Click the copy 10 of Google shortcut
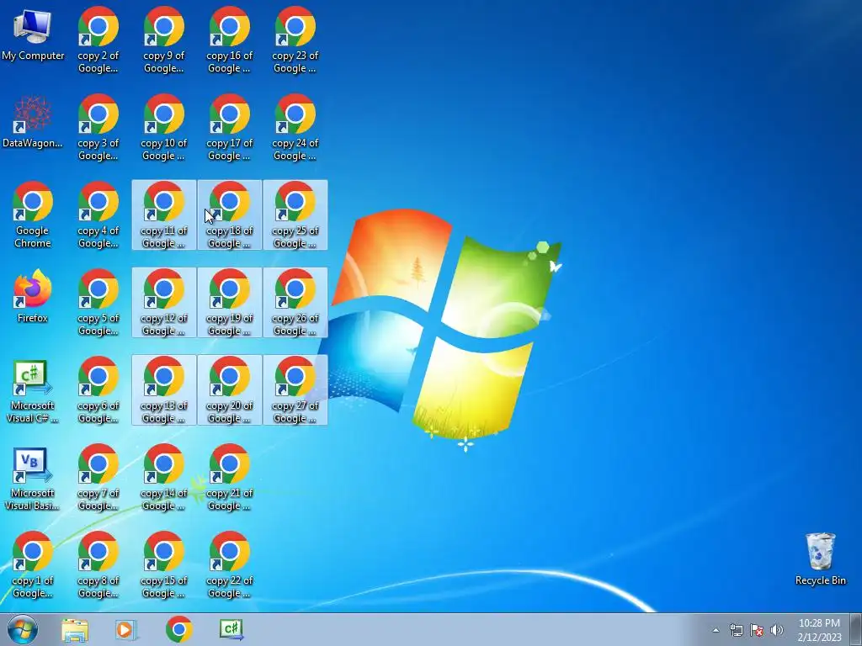862x646 pixels. (164, 128)
